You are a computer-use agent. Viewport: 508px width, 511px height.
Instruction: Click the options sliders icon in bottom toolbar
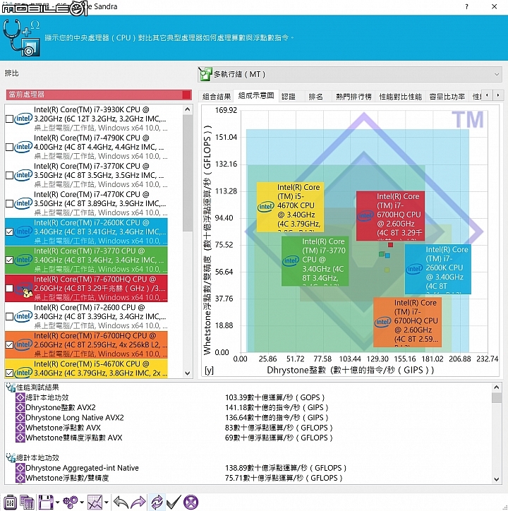10,503
